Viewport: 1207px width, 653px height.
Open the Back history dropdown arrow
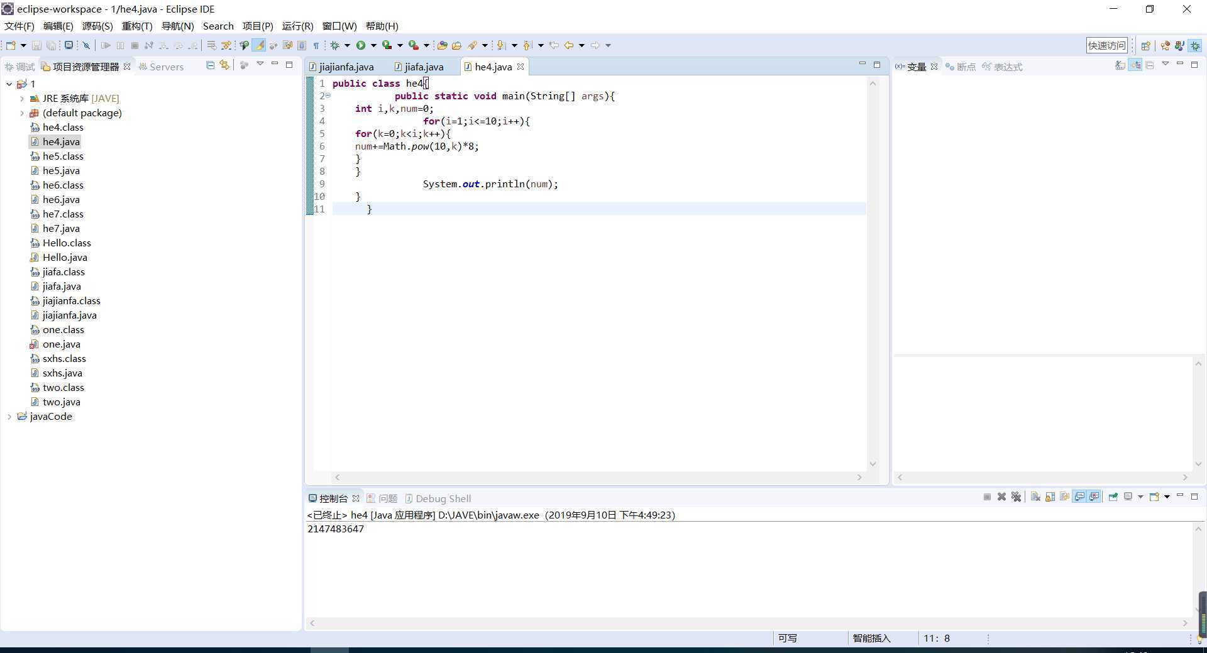point(581,45)
